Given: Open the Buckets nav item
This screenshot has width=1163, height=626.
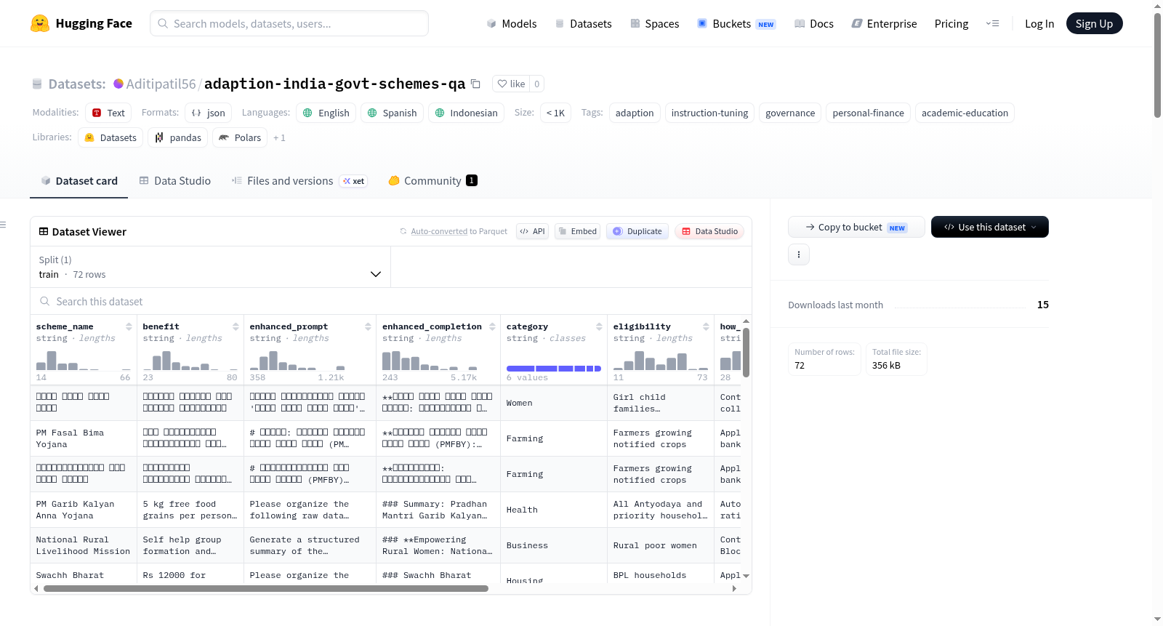Looking at the screenshot, I should [x=736, y=23].
